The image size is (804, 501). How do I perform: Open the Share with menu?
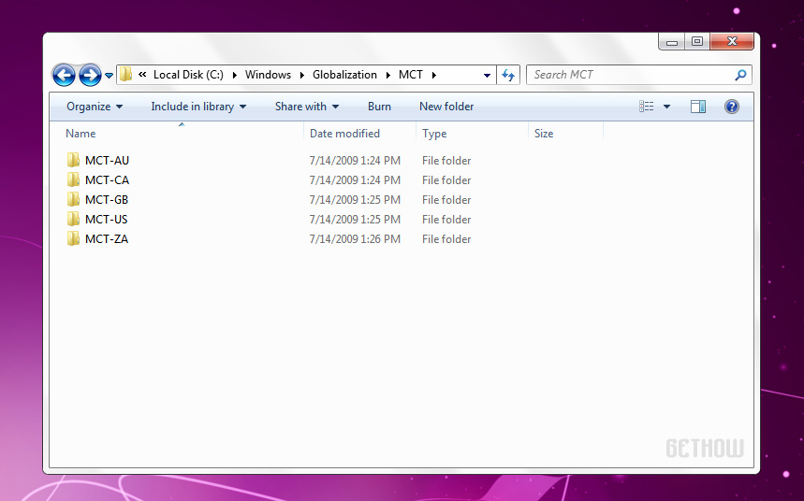[307, 107]
